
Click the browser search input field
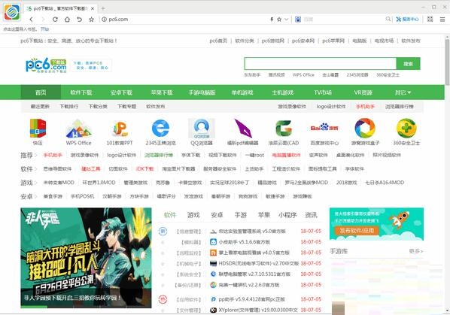(x=343, y=20)
